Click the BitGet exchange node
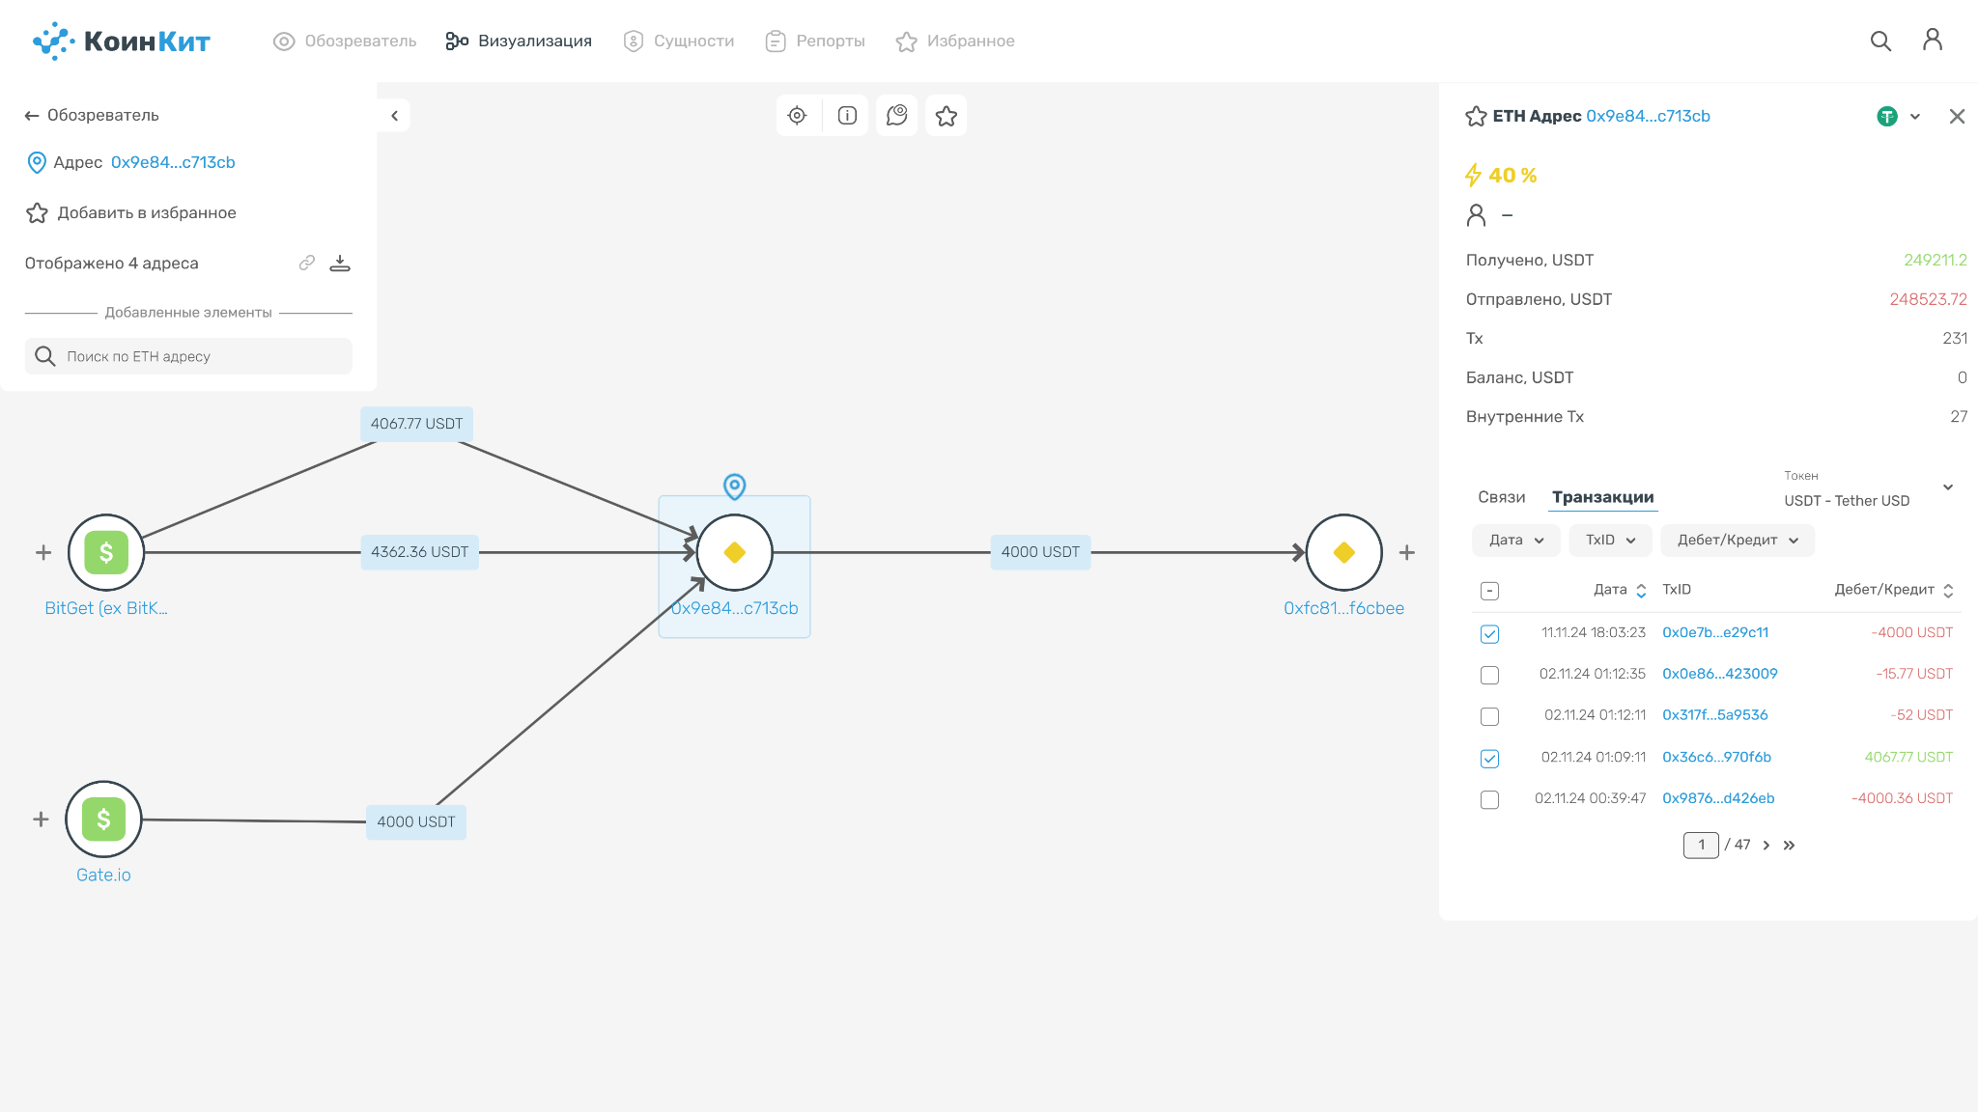1978x1112 pixels. (106, 552)
